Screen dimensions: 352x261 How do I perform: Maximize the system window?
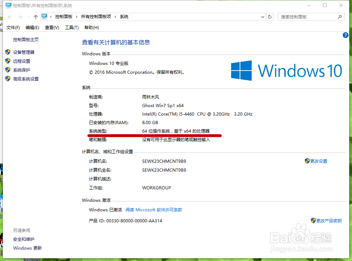tap(325, 5)
